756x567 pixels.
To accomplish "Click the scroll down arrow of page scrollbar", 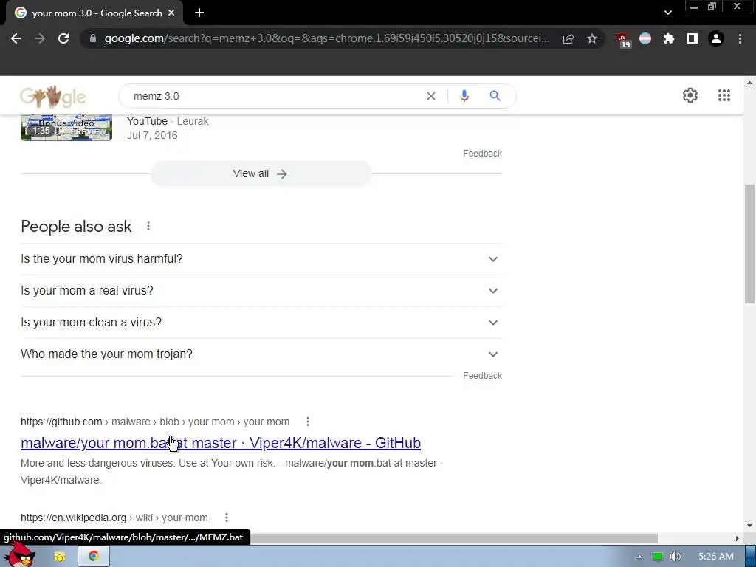I will [749, 526].
